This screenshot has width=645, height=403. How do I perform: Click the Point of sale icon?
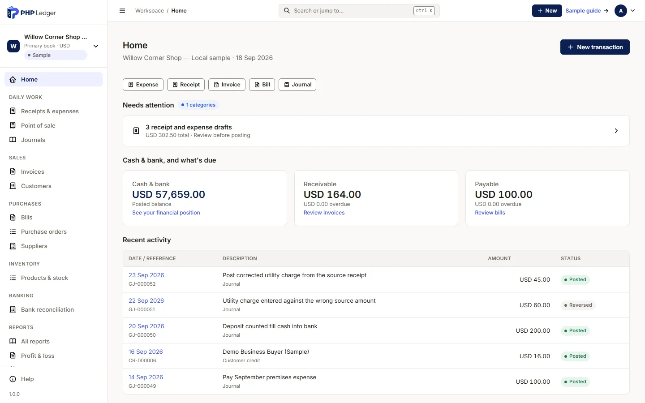tap(13, 125)
